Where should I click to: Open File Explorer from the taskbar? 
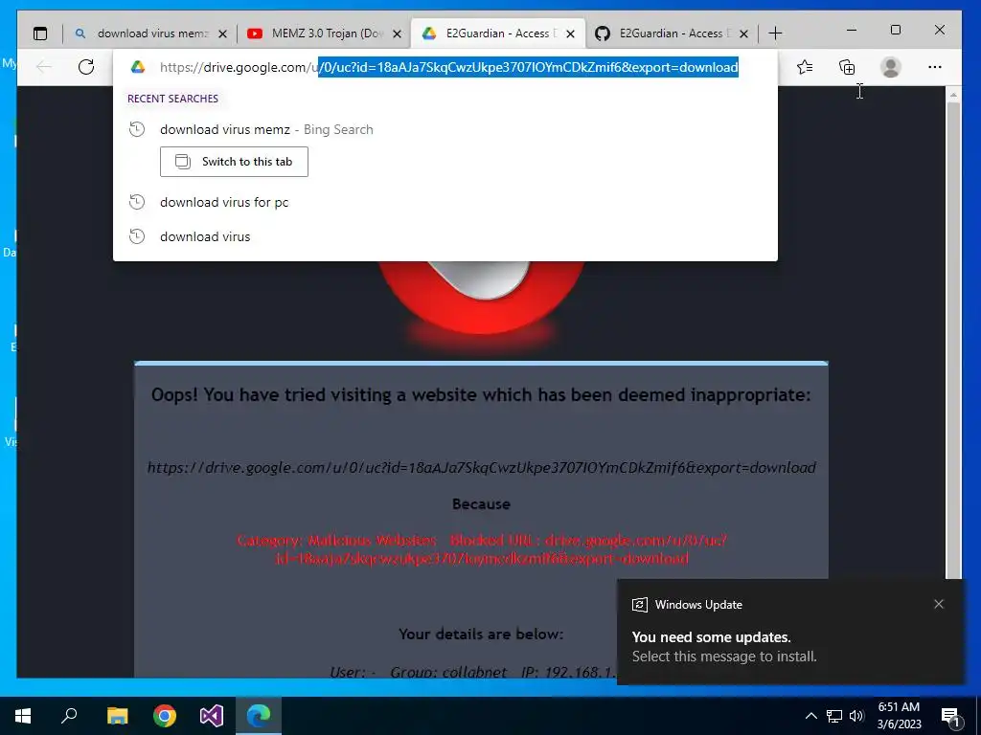pos(117,716)
